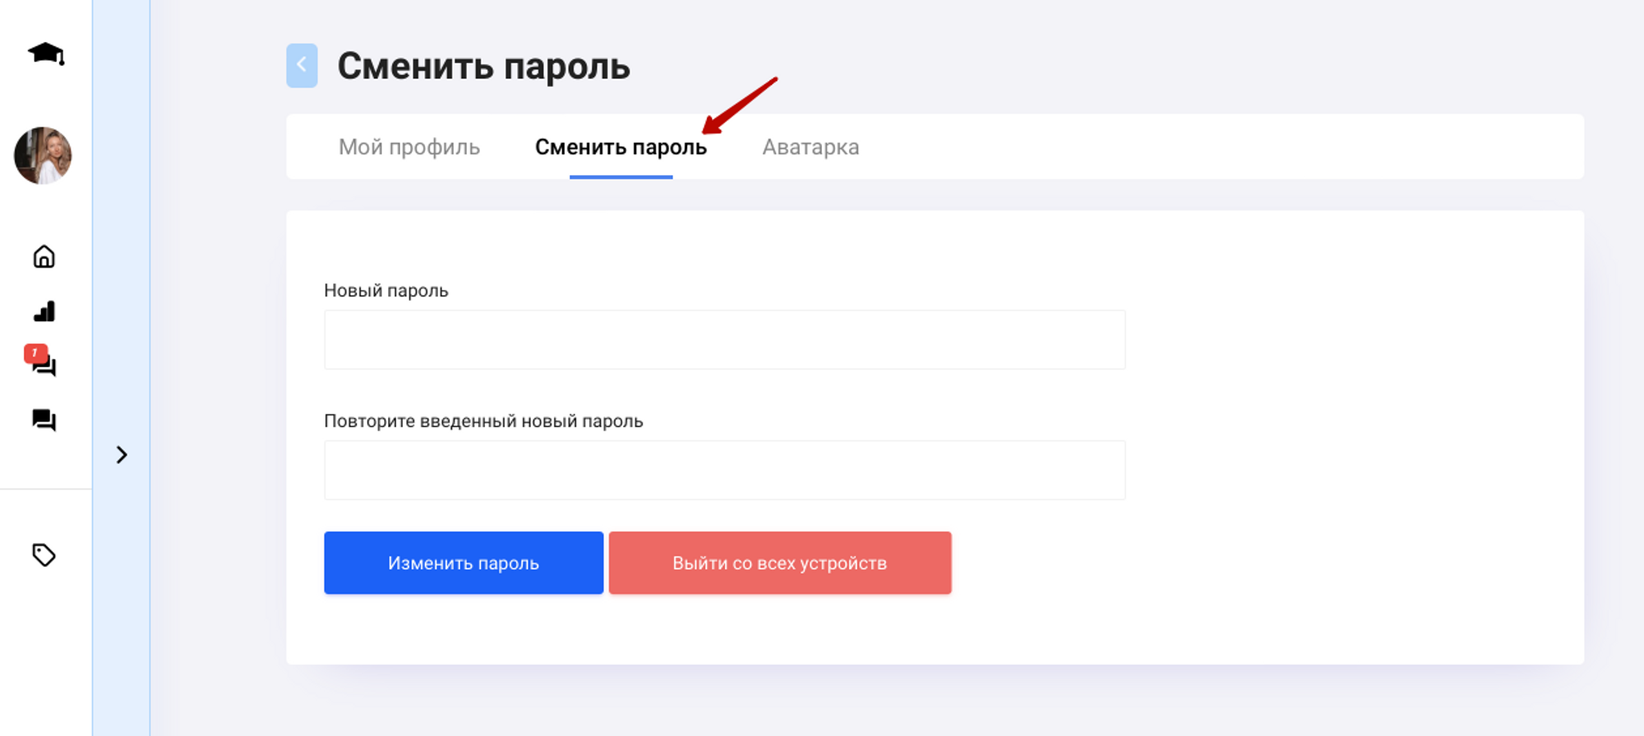
Task: Click the repeat new password input field
Action: (x=724, y=471)
